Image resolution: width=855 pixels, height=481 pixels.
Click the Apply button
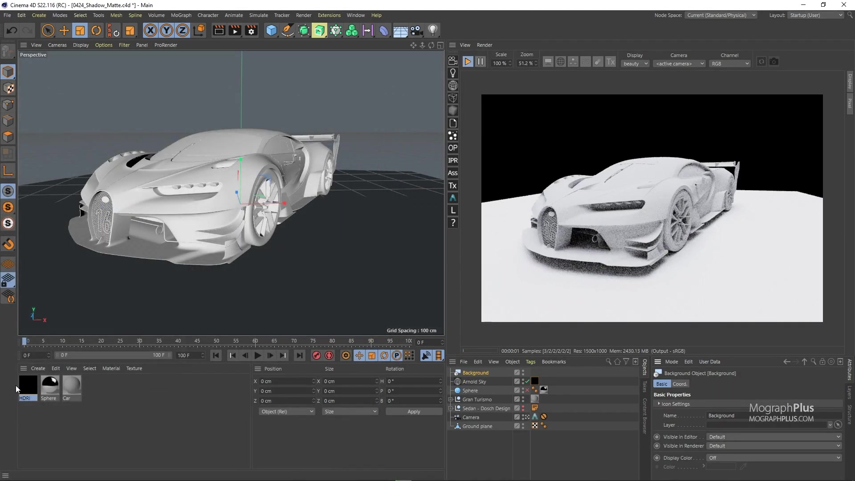413,412
